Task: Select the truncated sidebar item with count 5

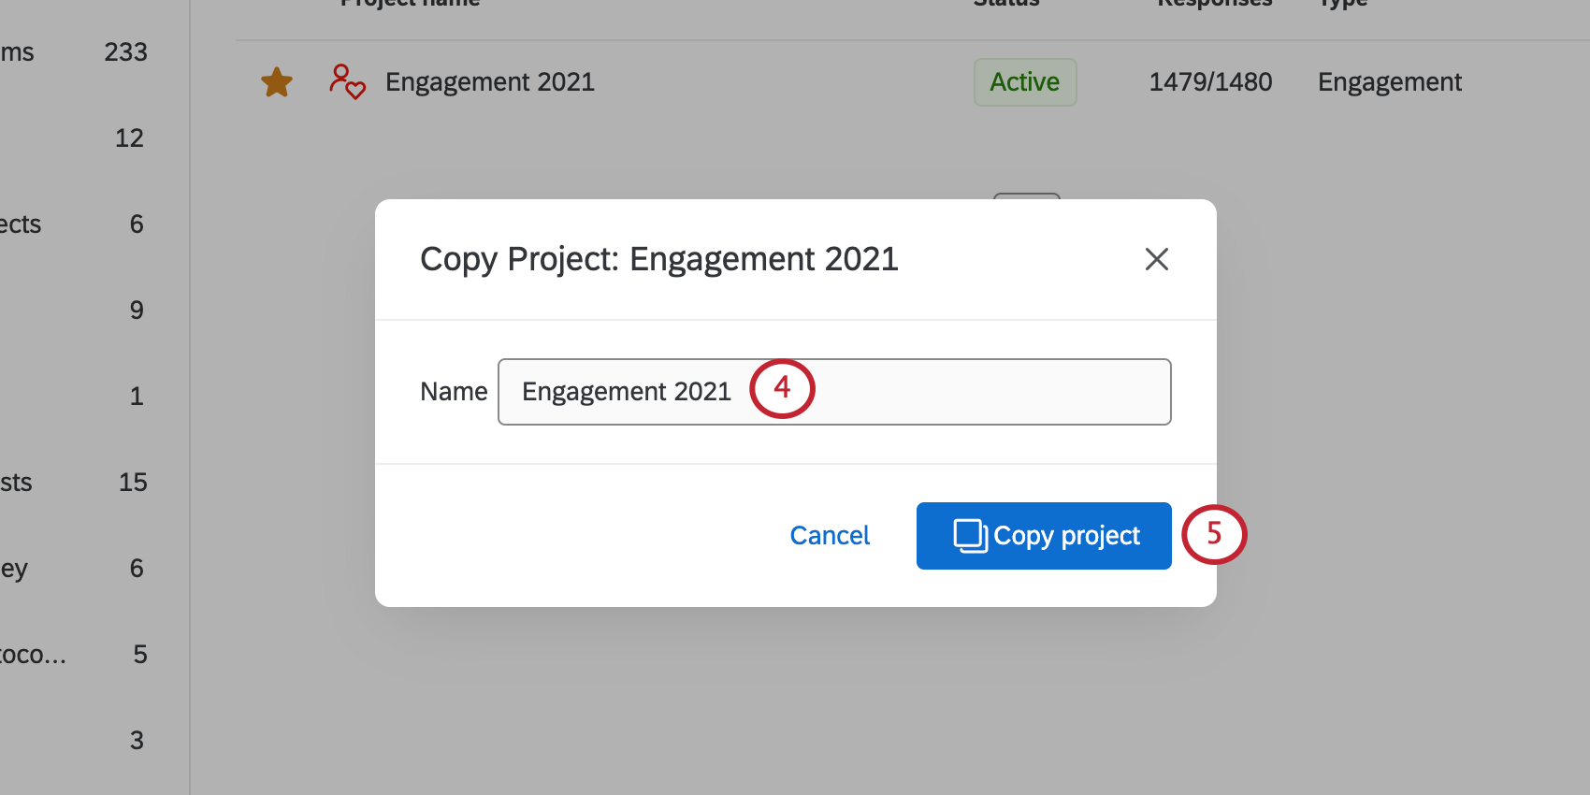Action: 75,655
